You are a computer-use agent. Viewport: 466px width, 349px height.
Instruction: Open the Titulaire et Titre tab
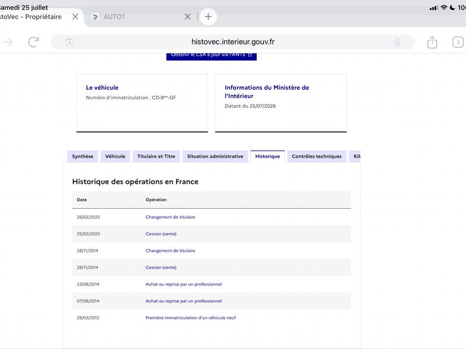[156, 156]
